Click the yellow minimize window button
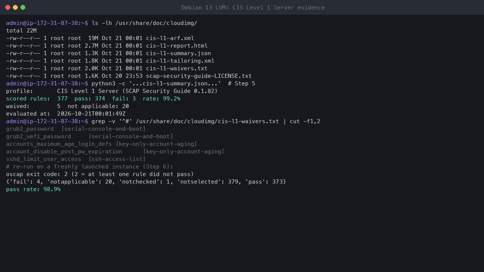Viewport: 484px width, 272px height. [x=16, y=8]
